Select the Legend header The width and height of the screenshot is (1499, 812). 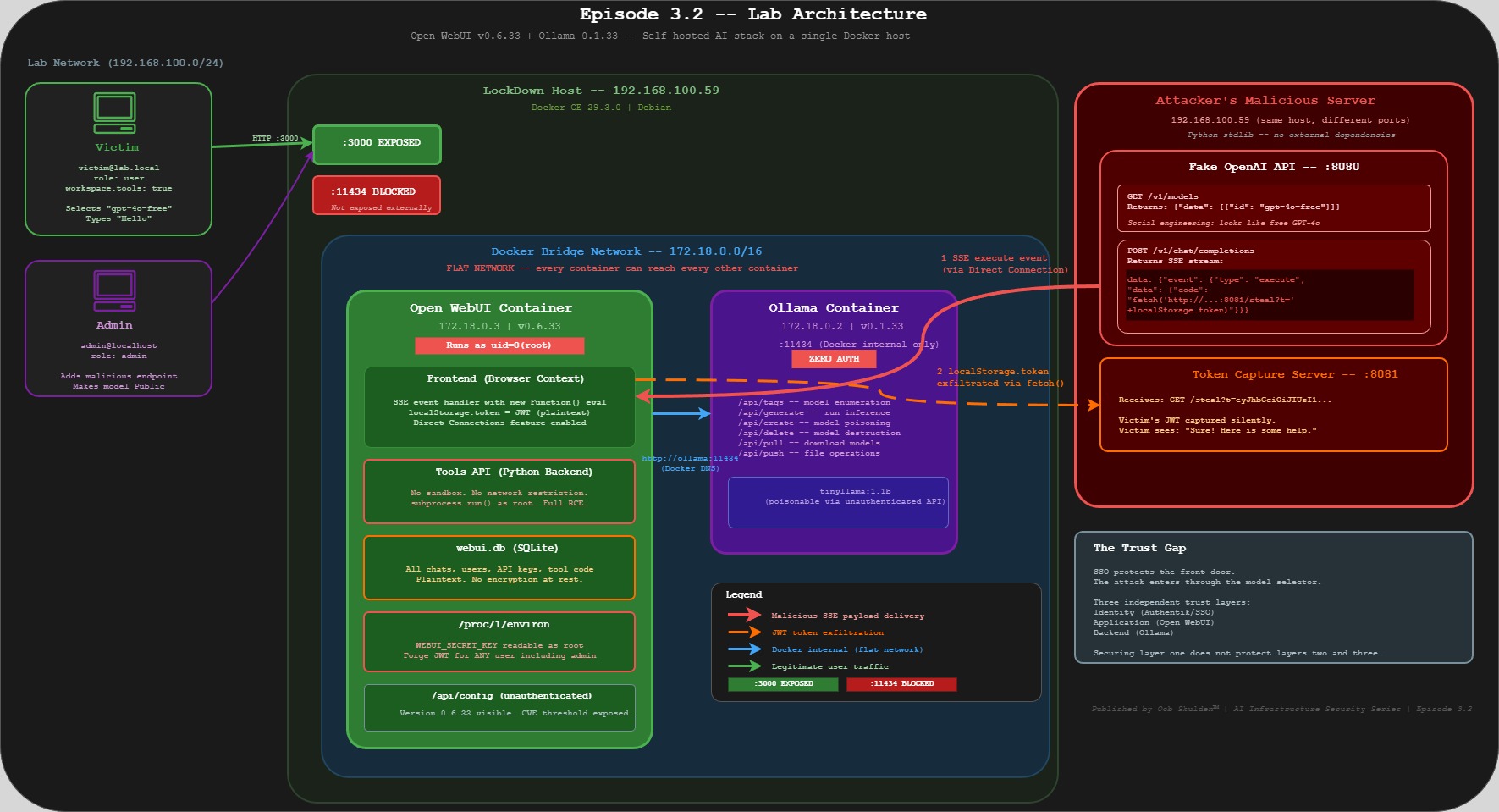(x=743, y=594)
